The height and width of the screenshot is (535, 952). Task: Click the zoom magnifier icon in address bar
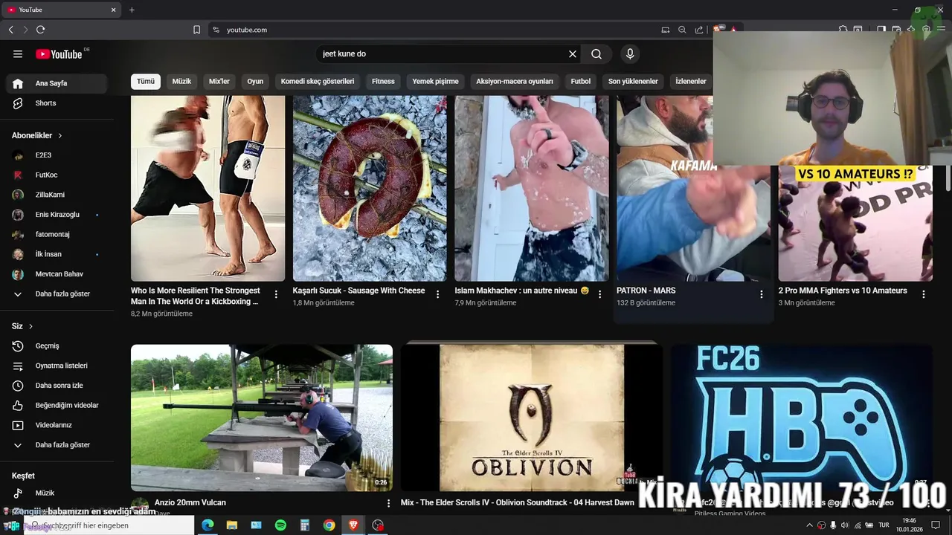pyautogui.click(x=682, y=30)
